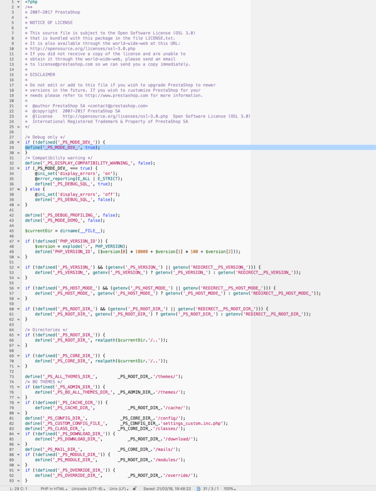Open the Unicode (UTF-8) encoding dropdown
The width and height of the screenshot is (376, 491).
pos(89,489)
